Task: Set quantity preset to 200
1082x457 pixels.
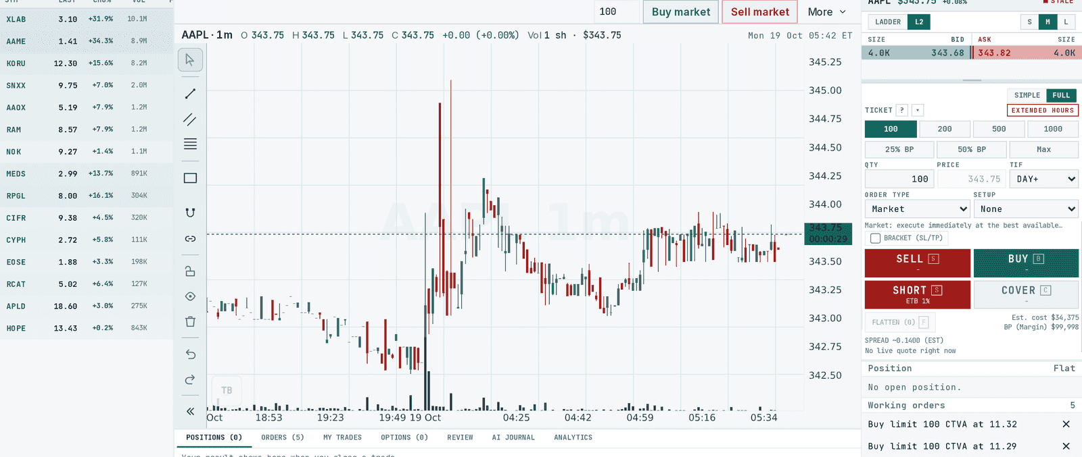Action: (x=945, y=129)
